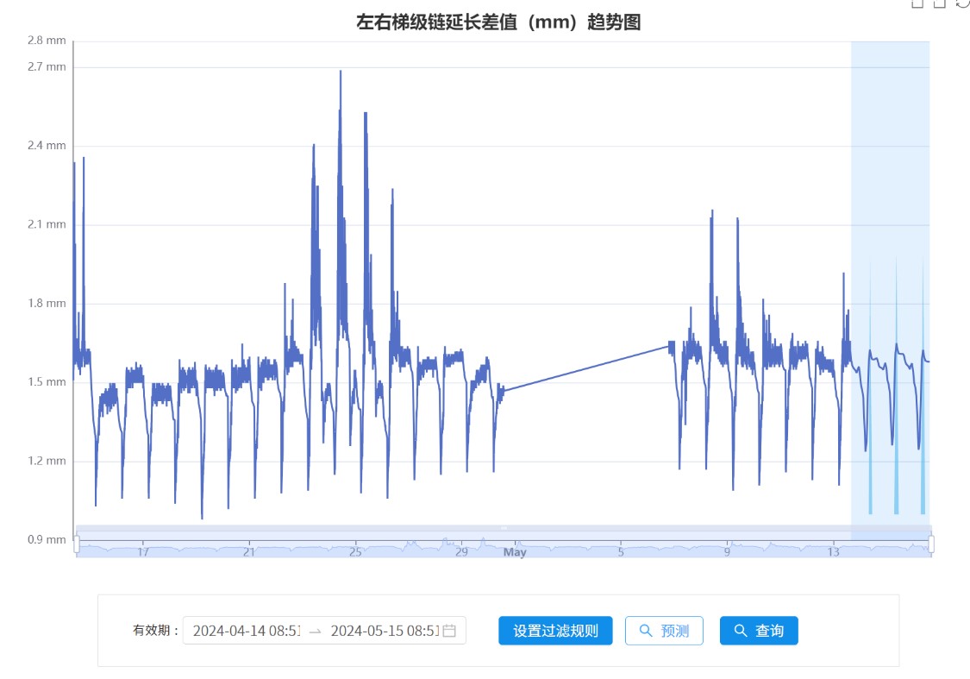Click the magnifier icon inside 预测 button
Viewport: 970px width, 679px height.
pyautogui.click(x=645, y=631)
